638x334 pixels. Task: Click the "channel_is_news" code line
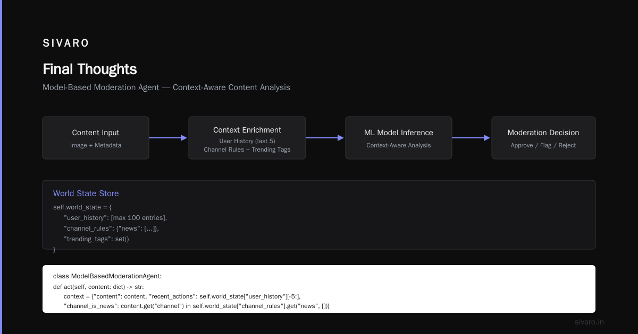(x=197, y=306)
